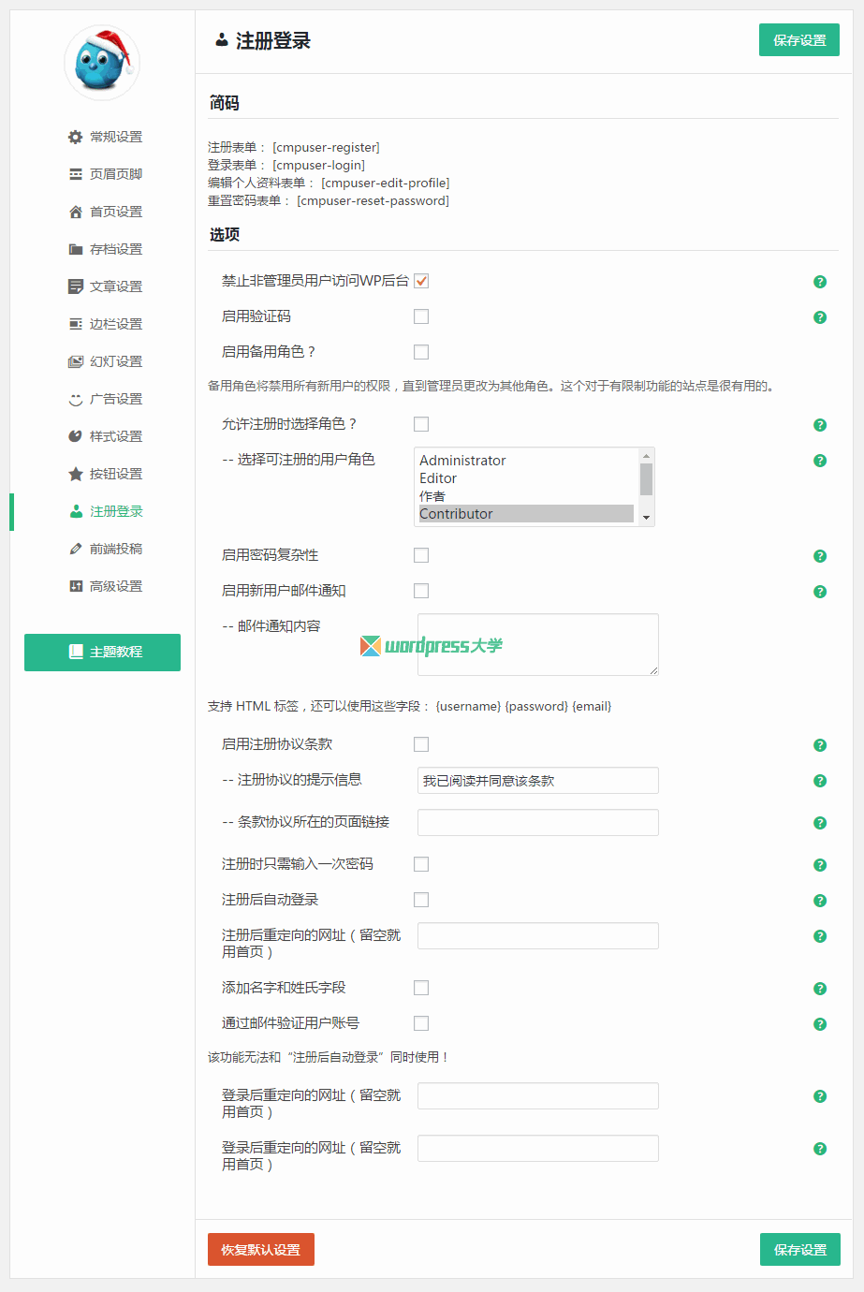
Task: Click bottom 保存设置 button
Action: click(x=800, y=1250)
